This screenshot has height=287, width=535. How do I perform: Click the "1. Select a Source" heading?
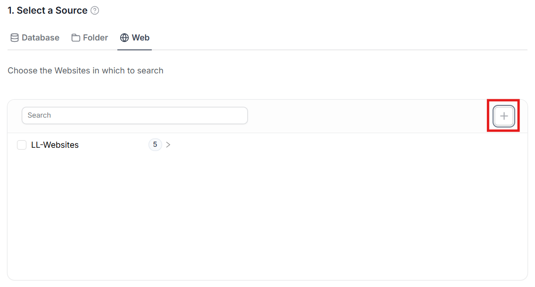tap(47, 10)
